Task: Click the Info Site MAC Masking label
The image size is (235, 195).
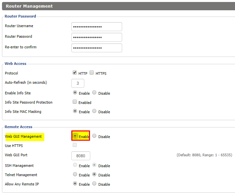Action: (23, 112)
